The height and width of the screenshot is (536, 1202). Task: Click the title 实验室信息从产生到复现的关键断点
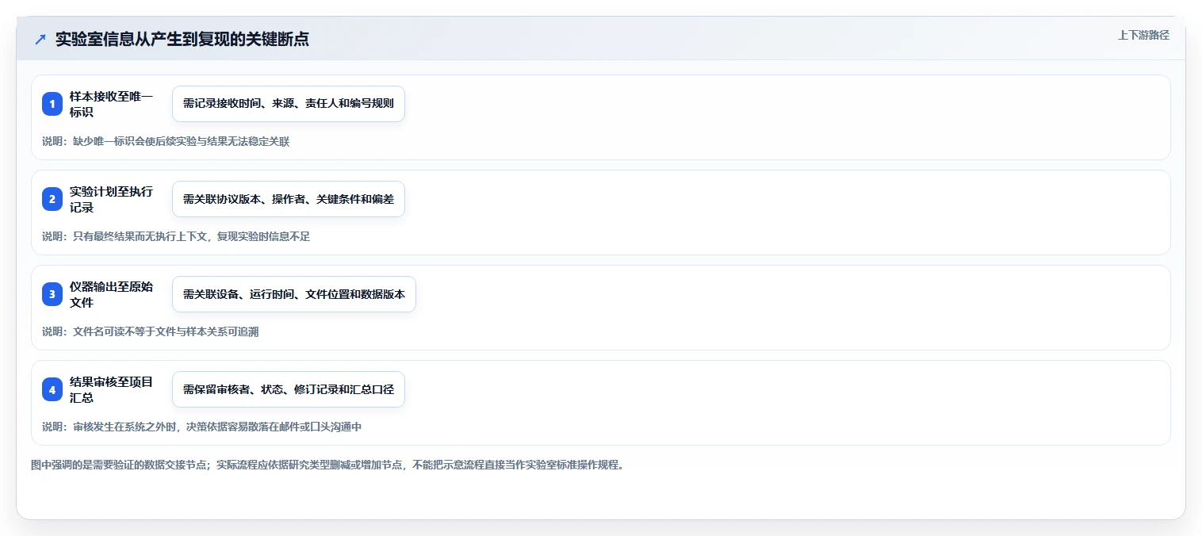coord(182,39)
